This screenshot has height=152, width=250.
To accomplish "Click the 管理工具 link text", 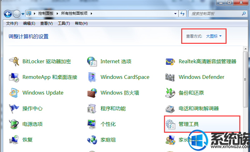I will click(189, 124).
